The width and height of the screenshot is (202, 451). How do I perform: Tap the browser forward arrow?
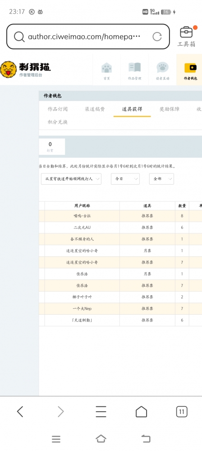point(60,412)
